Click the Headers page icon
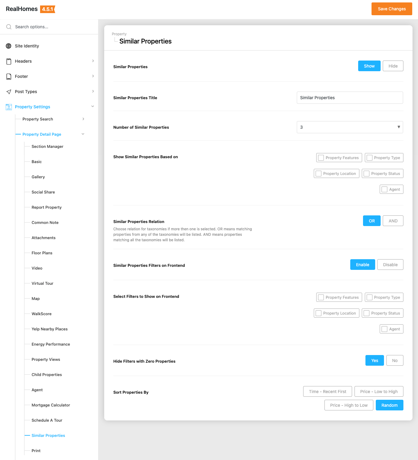Viewport: 418px width, 460px height. (9, 61)
